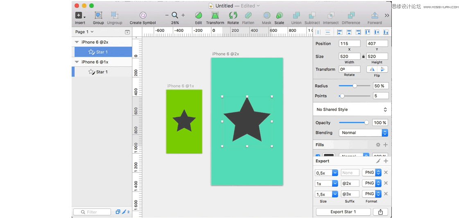Open the Blending mode dropdown
Screen dimensions: 463x218
click(x=363, y=133)
